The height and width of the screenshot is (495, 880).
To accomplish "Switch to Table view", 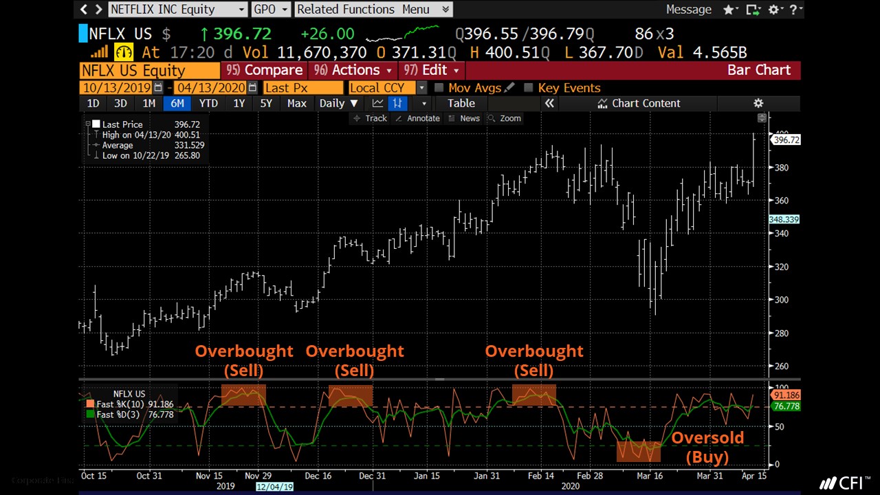I will 461,103.
